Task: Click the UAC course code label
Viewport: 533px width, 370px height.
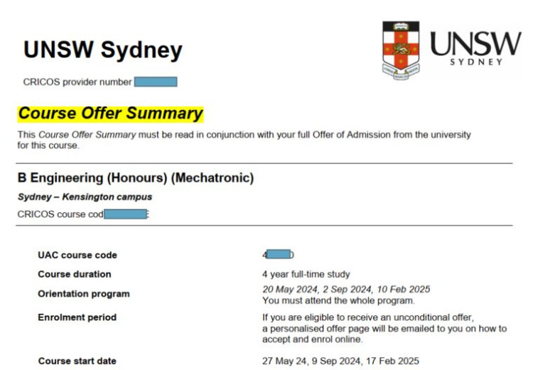Action: tap(77, 255)
